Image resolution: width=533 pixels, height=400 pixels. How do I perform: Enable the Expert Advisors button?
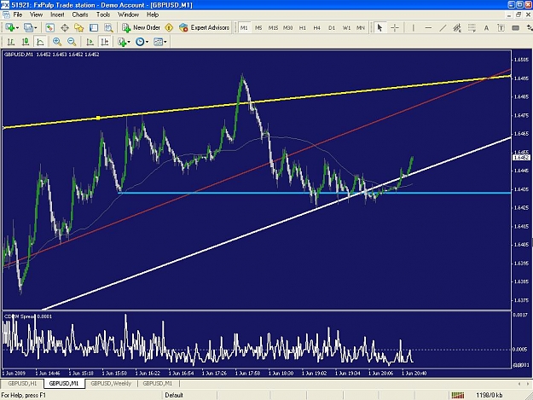205,28
